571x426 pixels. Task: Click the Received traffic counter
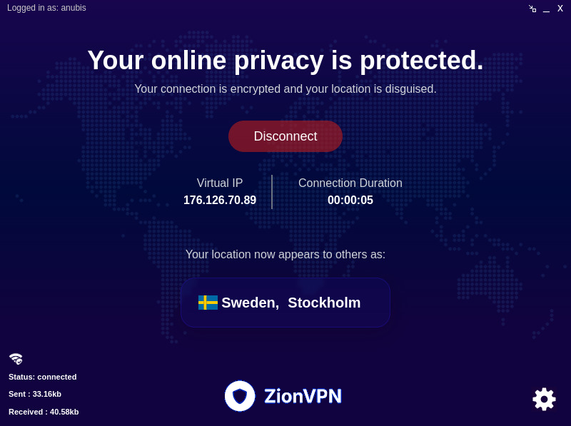[44, 412]
